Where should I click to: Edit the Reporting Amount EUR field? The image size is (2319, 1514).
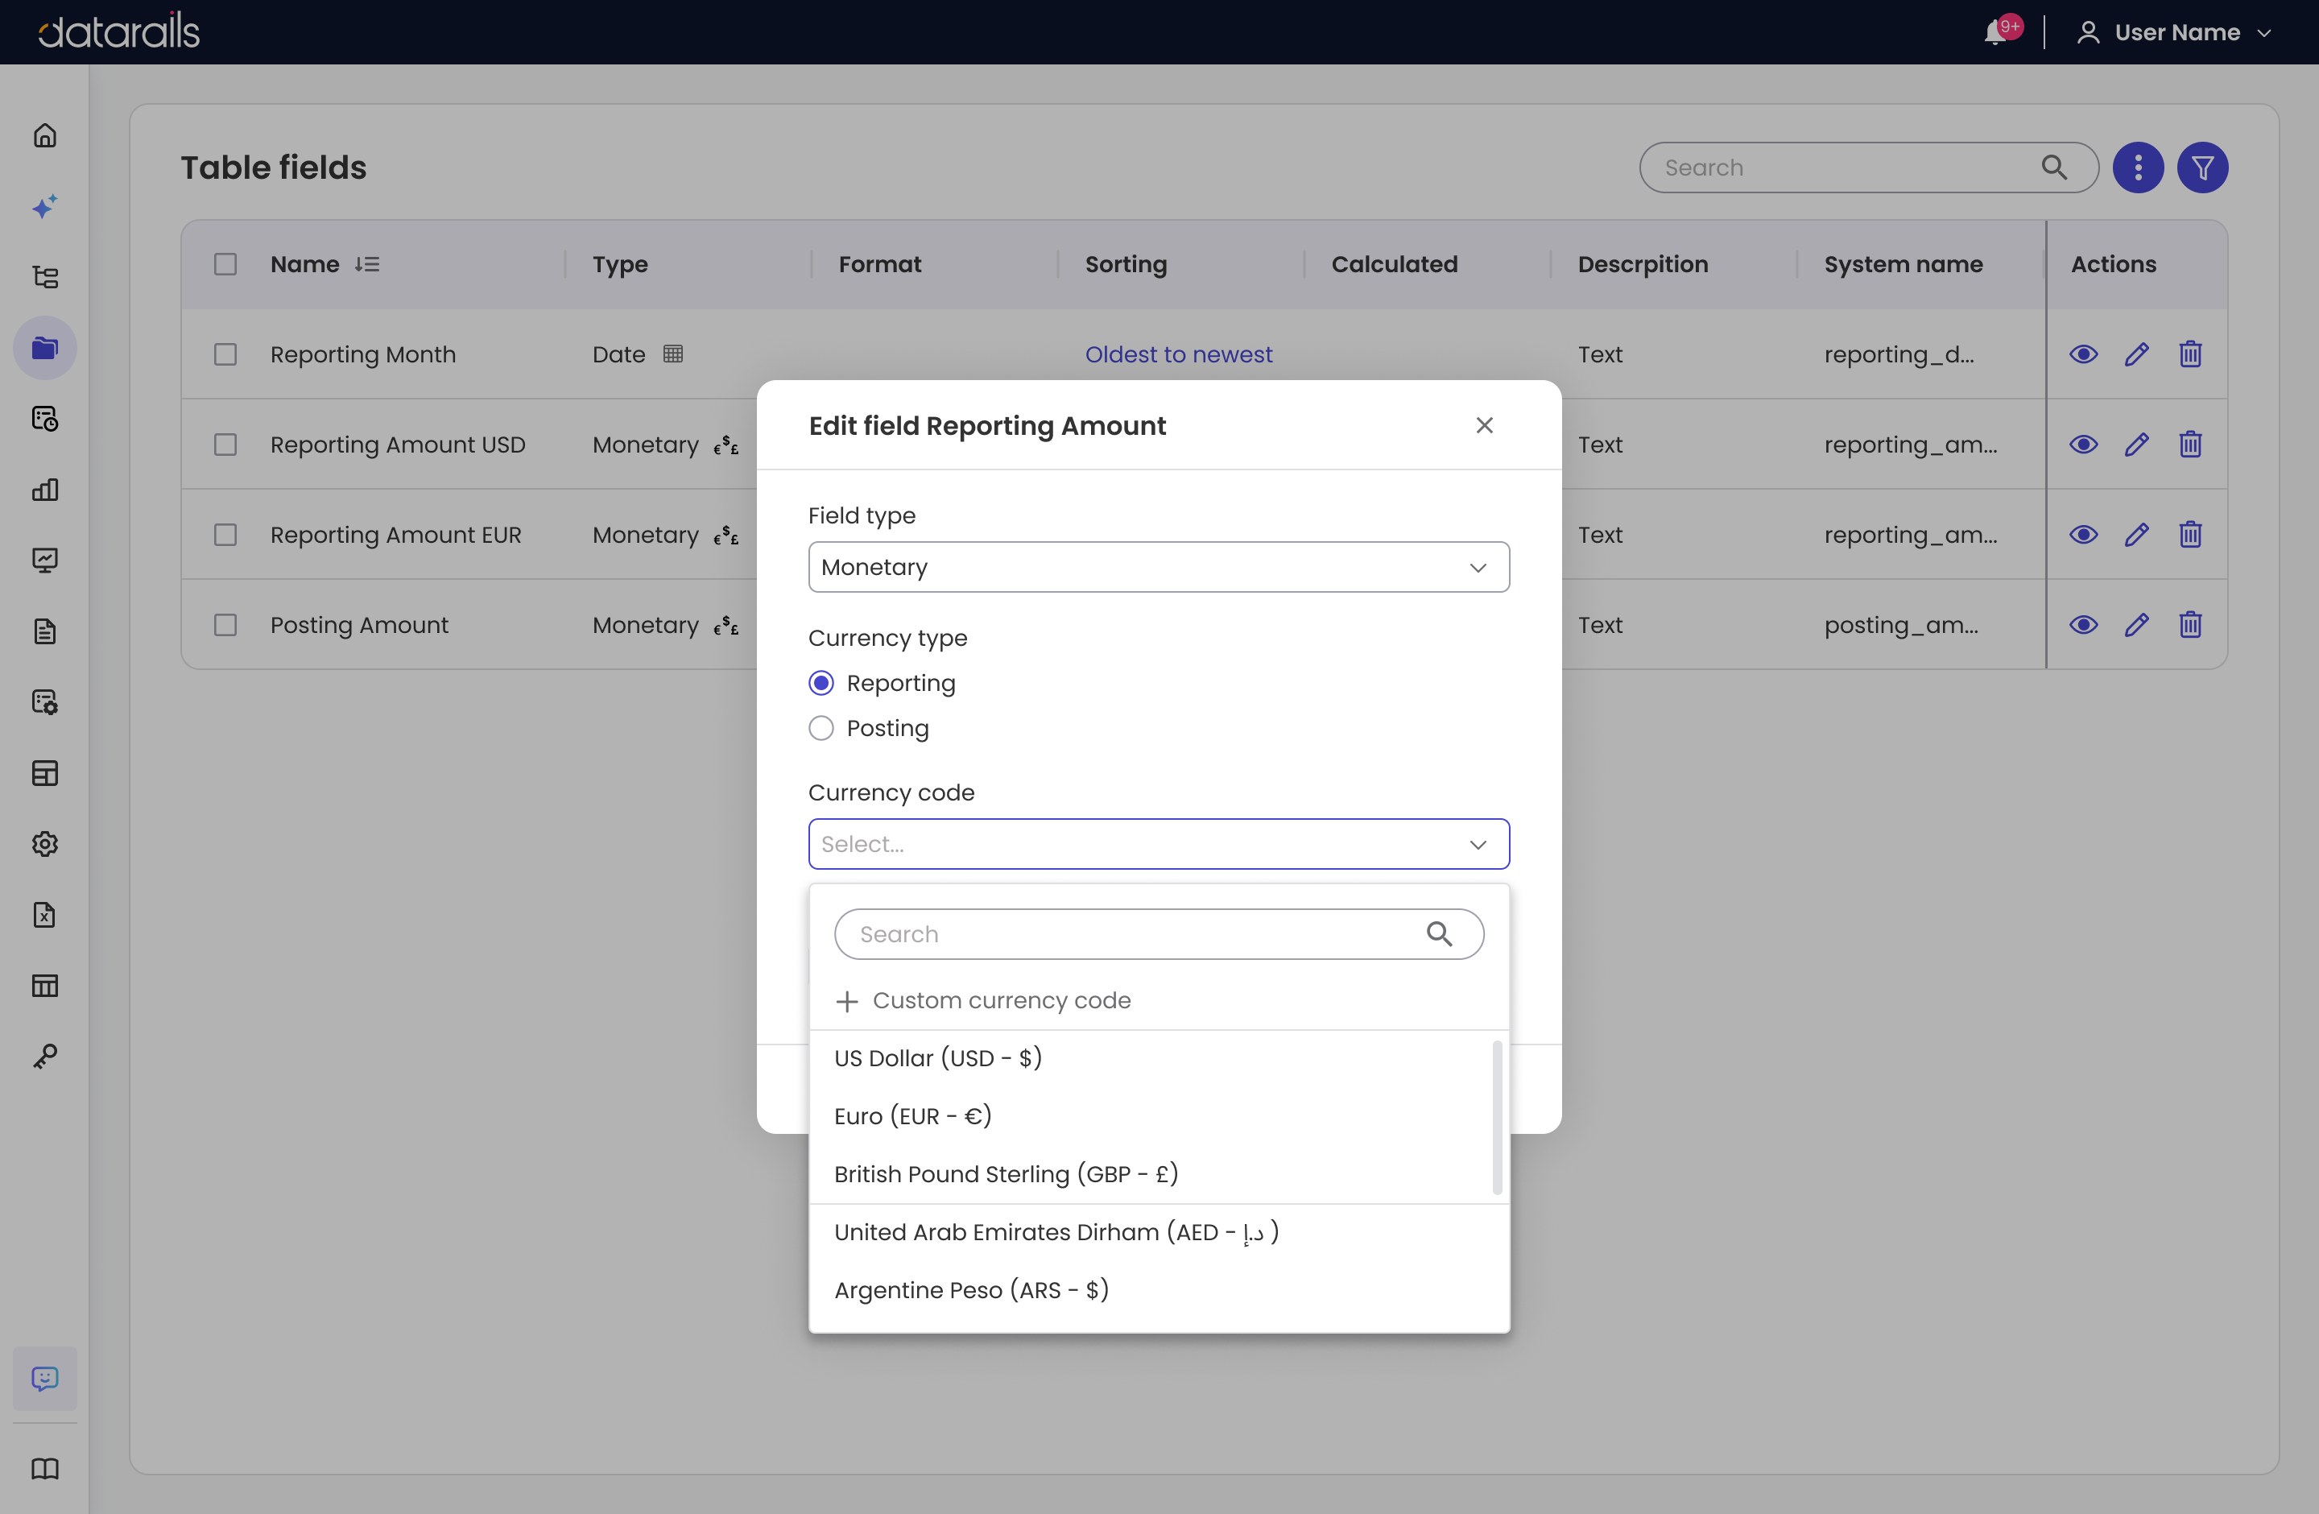pyautogui.click(x=2137, y=535)
